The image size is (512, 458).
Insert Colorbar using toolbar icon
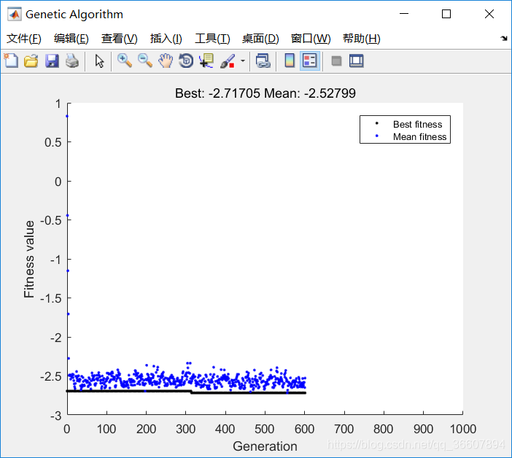tap(290, 61)
